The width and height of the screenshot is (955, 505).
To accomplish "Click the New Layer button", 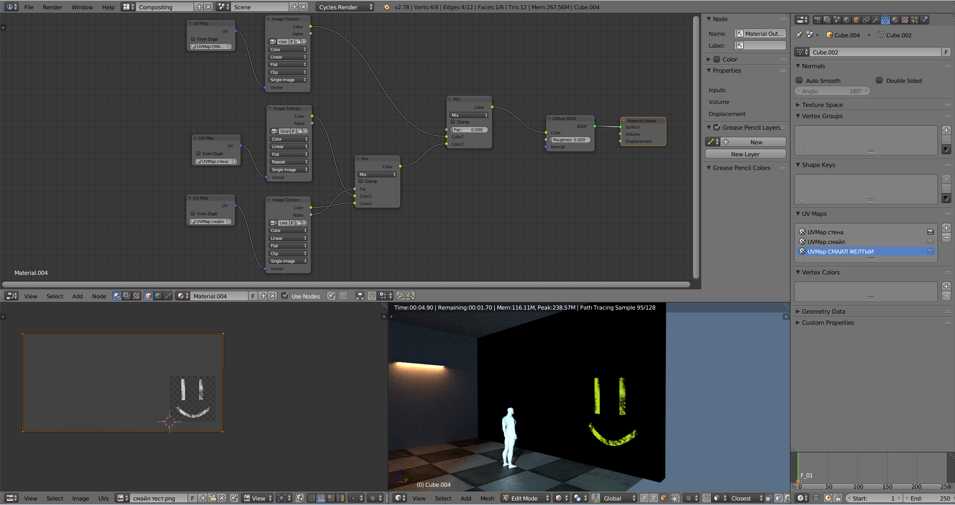I will tap(745, 154).
